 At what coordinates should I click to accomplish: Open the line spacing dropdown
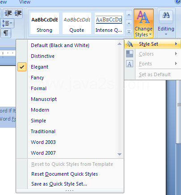(x=7, y=23)
